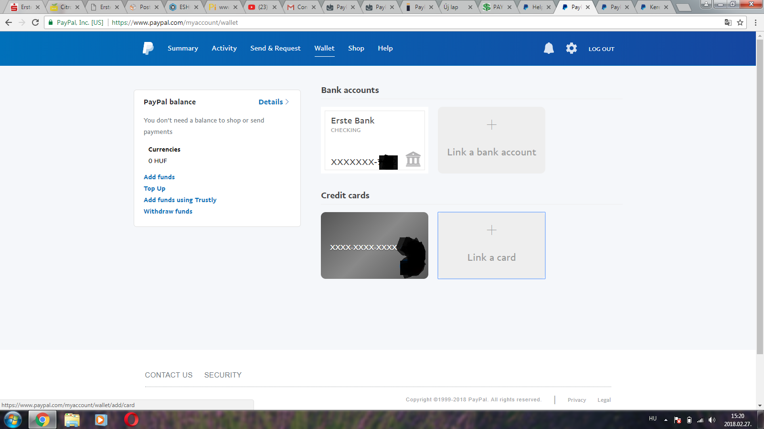Screen dimensions: 764x429
Task: Click the browser forward arrow
Action: [22, 22]
